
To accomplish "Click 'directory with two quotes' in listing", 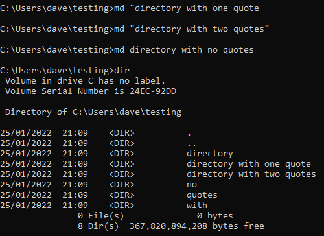I will (251, 174).
